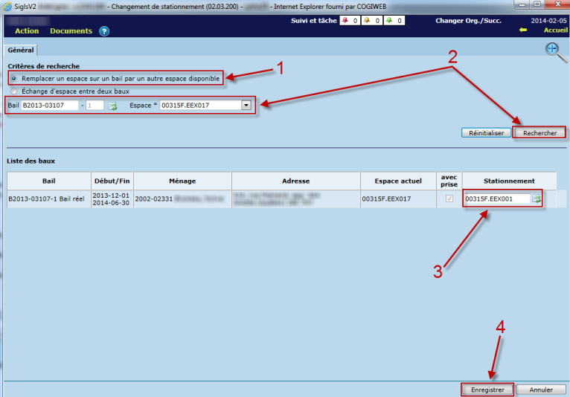Open the Documents menu
Viewport: 570px width, 397px height.
(x=71, y=31)
